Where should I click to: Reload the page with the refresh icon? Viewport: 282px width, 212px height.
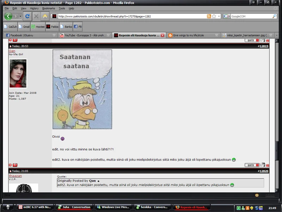[27, 16]
